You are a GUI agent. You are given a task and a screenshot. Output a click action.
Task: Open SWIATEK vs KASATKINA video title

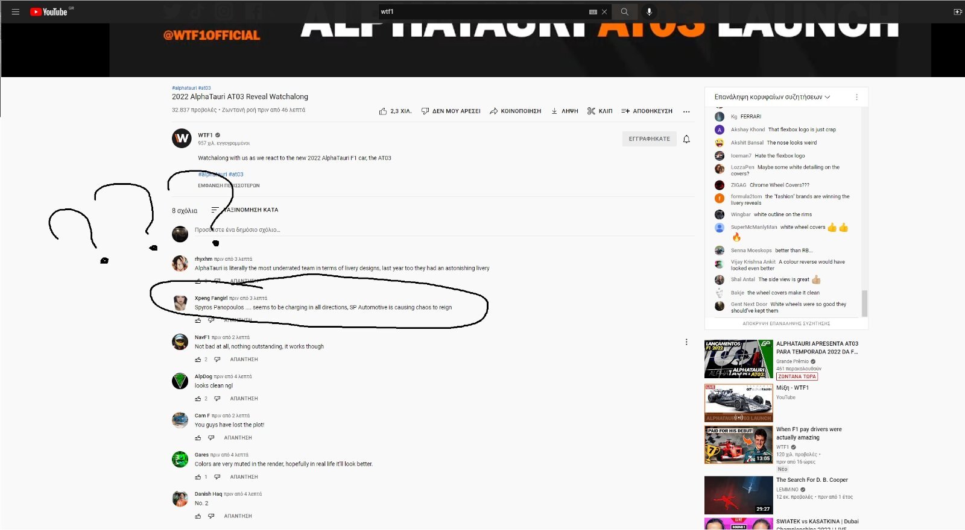coord(817,524)
